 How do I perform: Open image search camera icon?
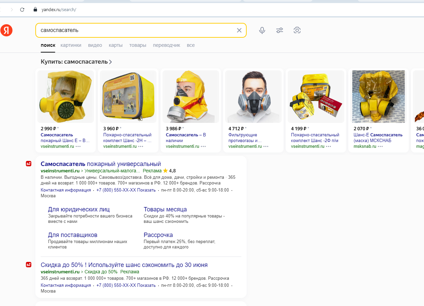click(297, 30)
